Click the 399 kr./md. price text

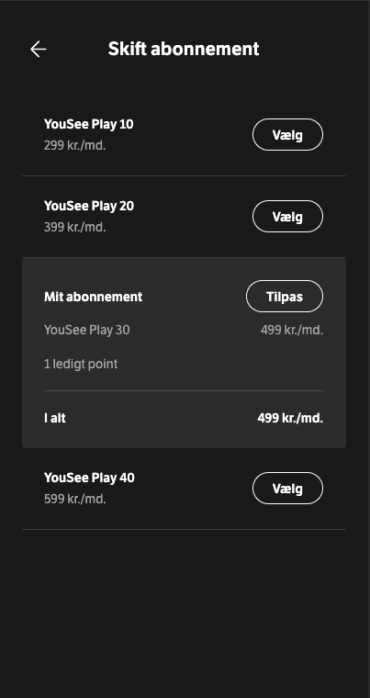click(74, 228)
